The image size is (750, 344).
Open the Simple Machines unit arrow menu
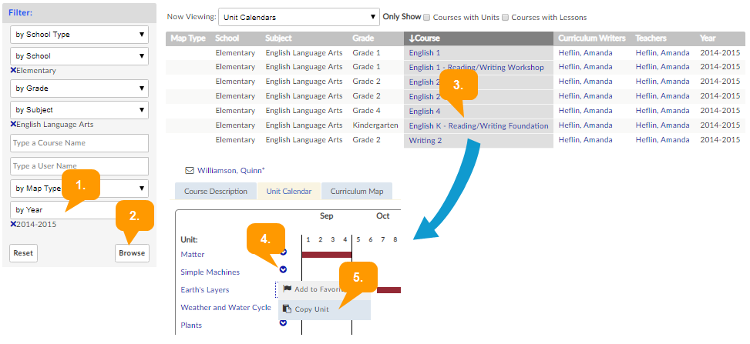(x=283, y=269)
